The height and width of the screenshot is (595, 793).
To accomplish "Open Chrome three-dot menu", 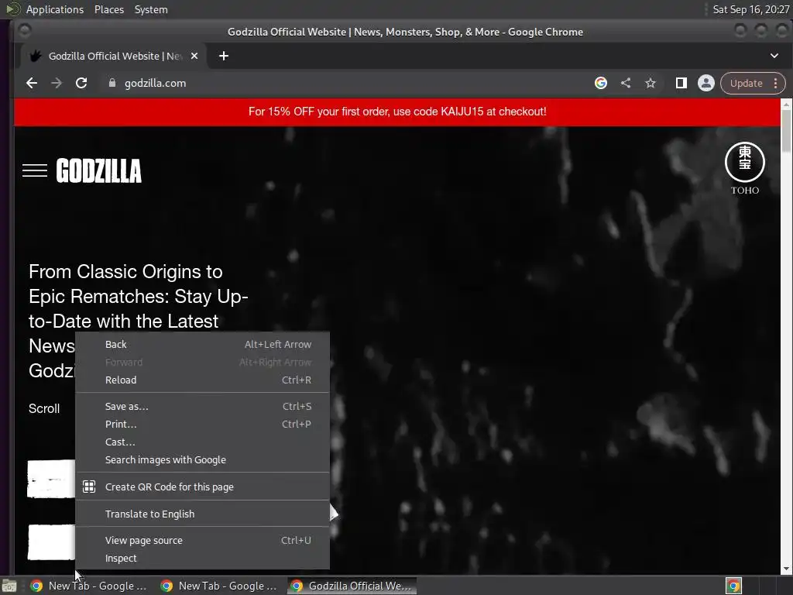I will click(x=776, y=83).
